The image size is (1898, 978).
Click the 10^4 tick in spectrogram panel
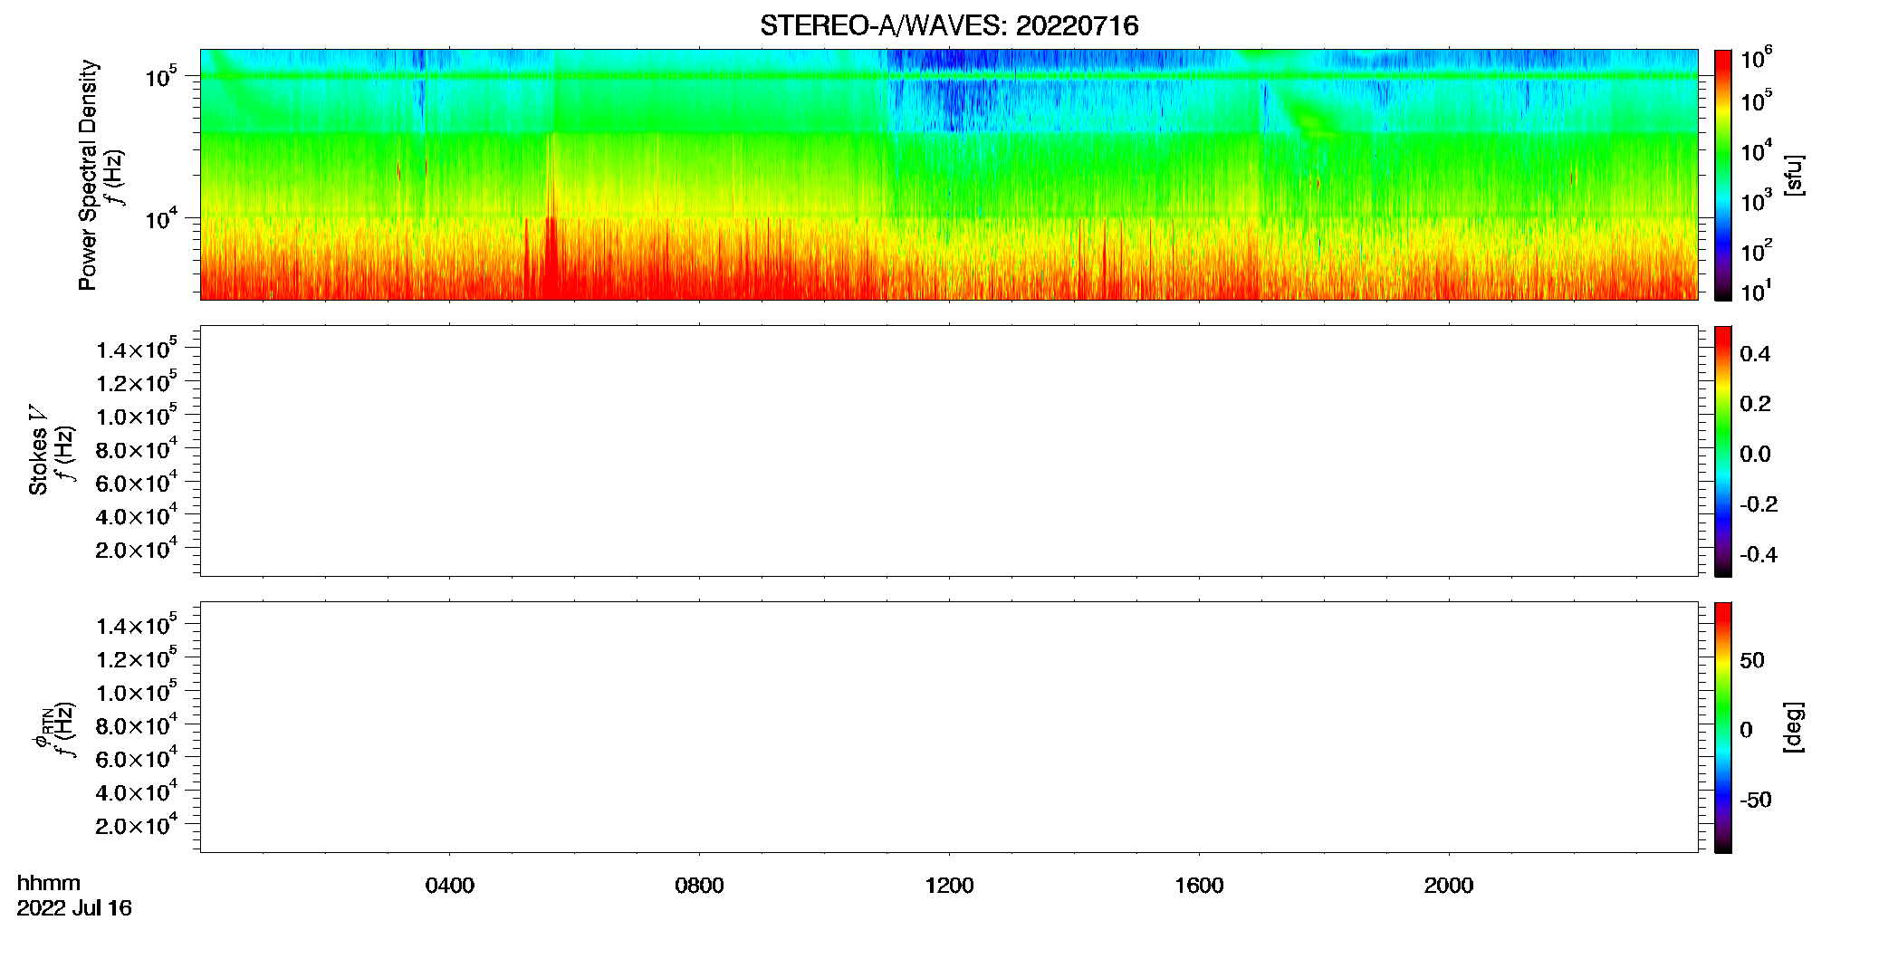click(161, 217)
